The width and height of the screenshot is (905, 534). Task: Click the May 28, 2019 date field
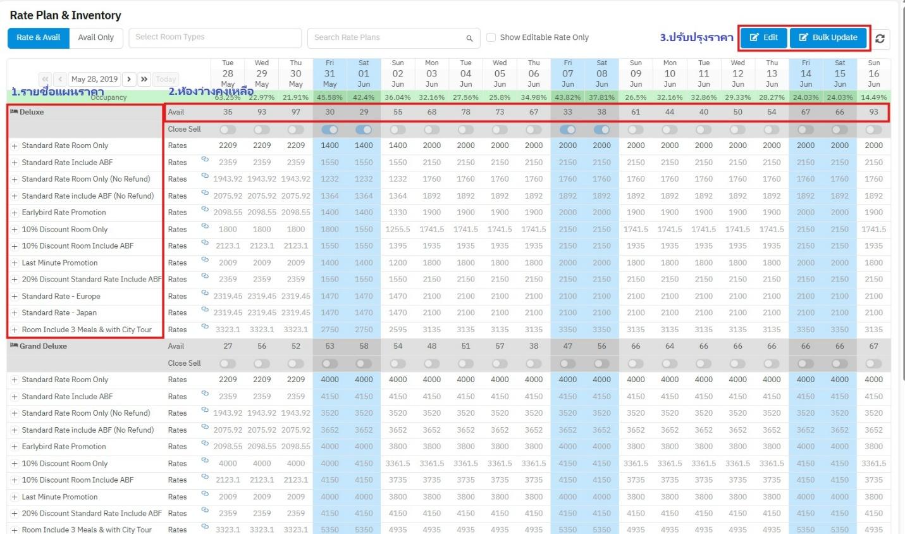click(94, 79)
